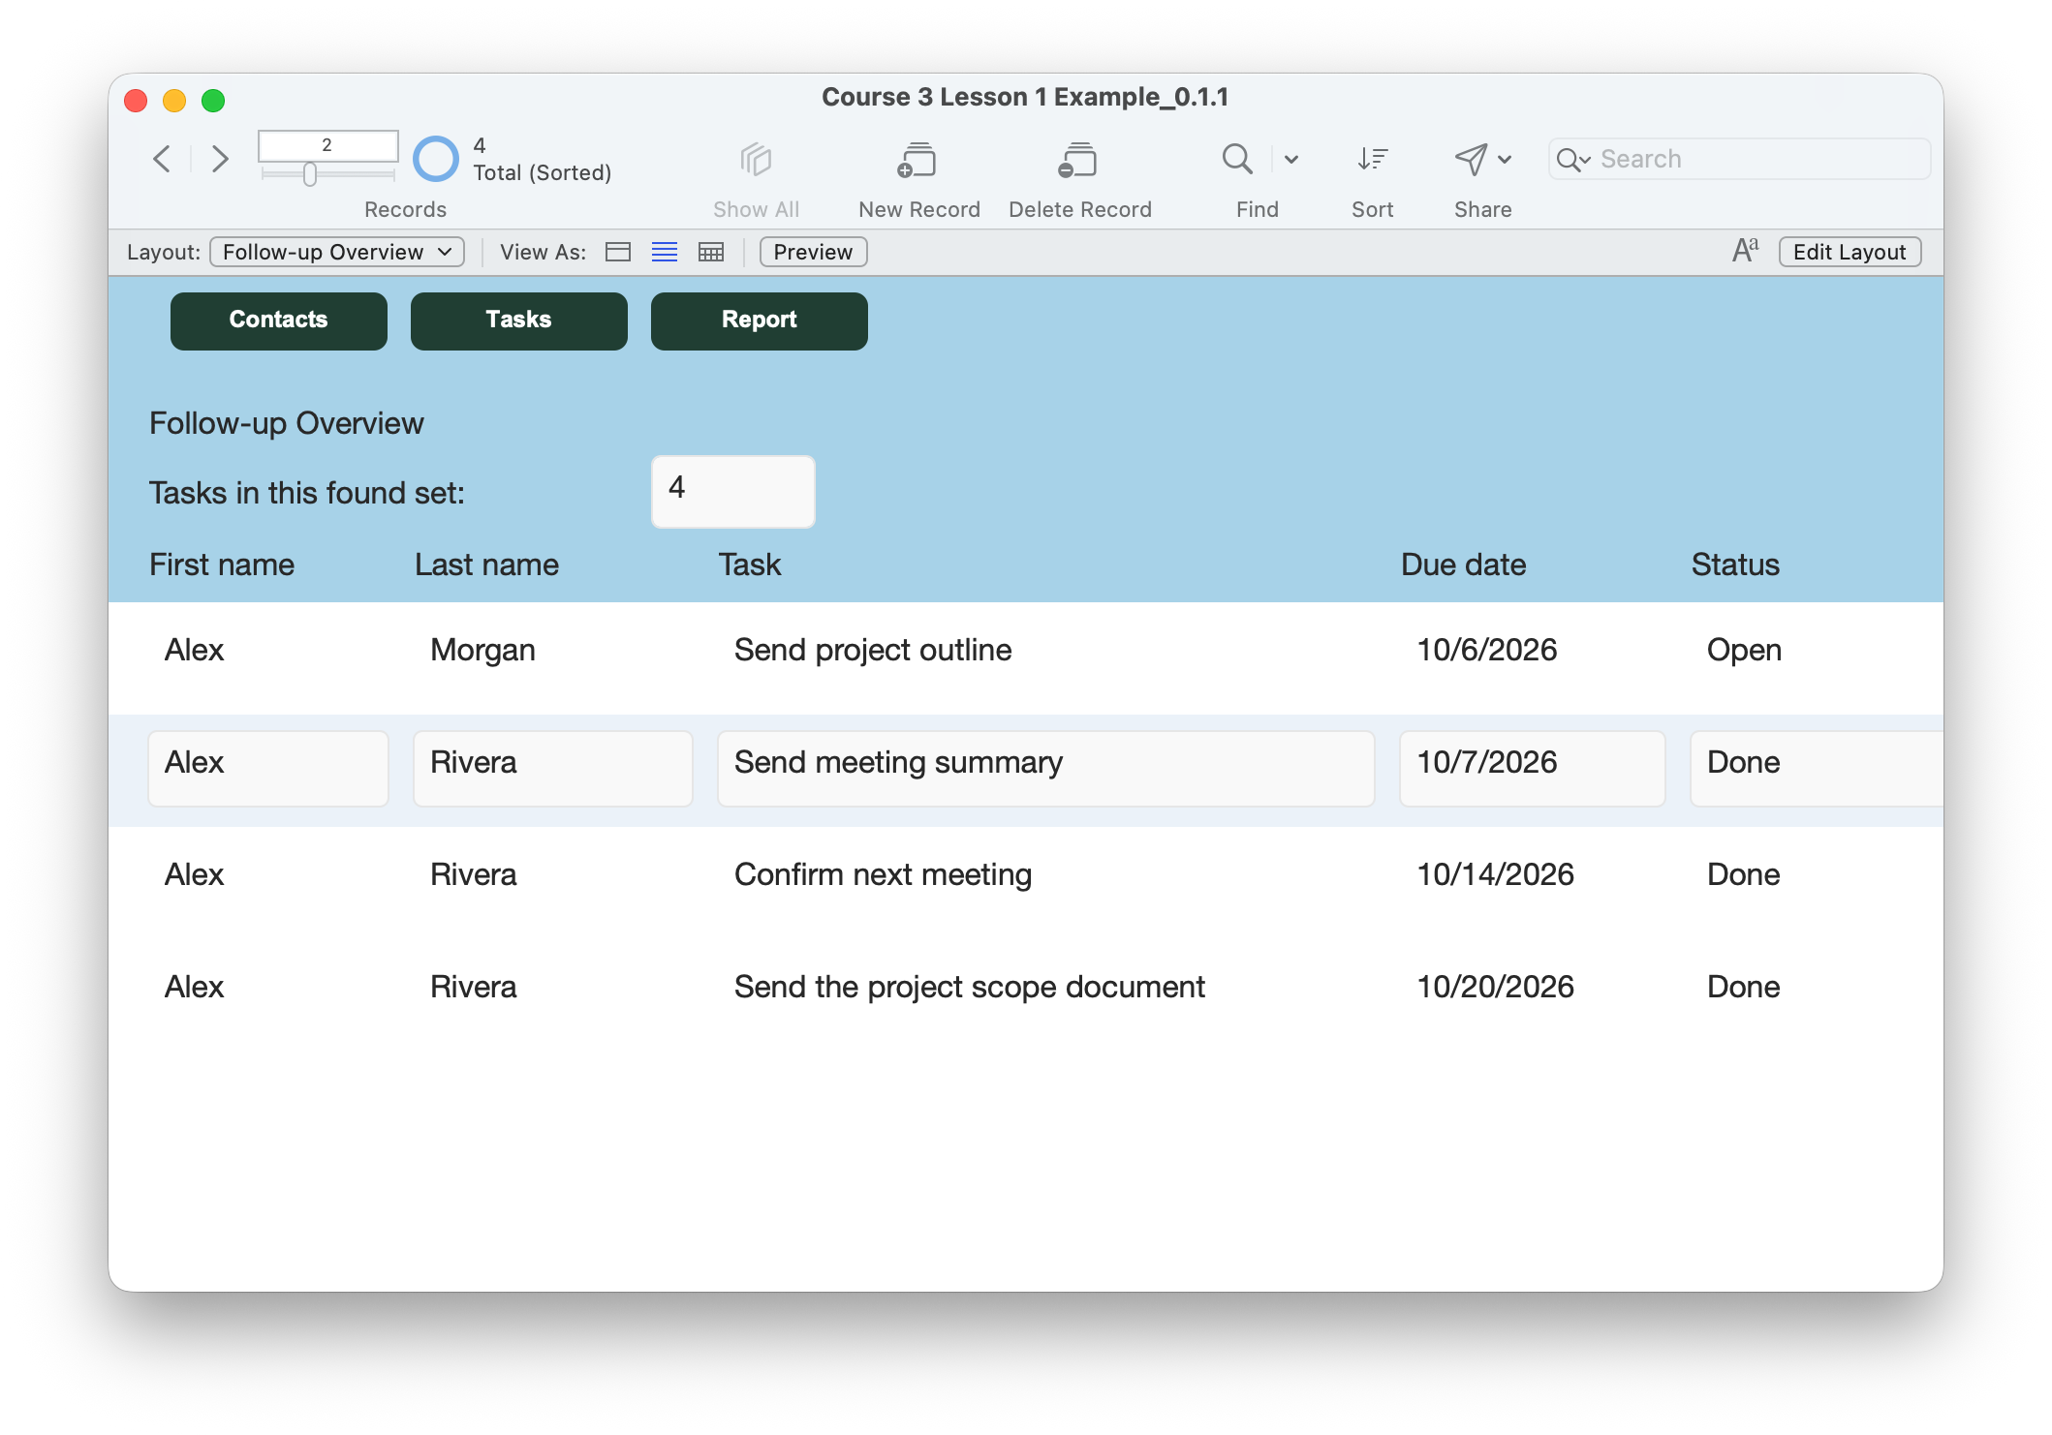Screen dimensions: 2052x1435
Task: Click the Total (Sorted) record count text
Action: point(543,172)
